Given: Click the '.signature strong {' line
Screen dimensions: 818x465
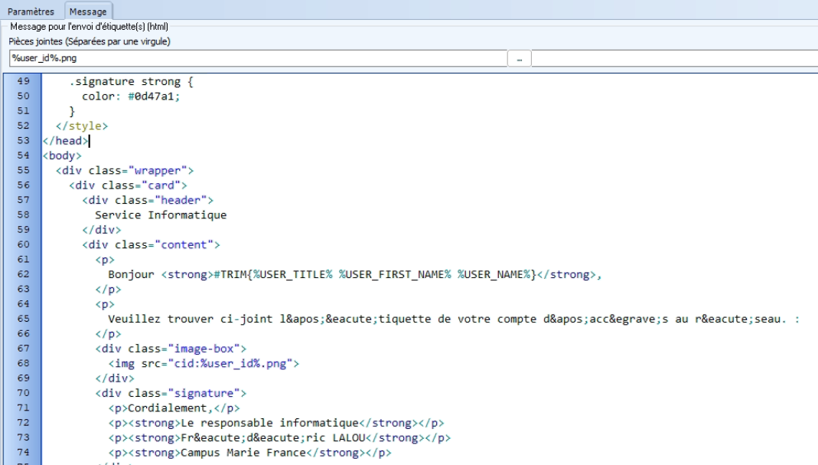Looking at the screenshot, I should tap(131, 81).
